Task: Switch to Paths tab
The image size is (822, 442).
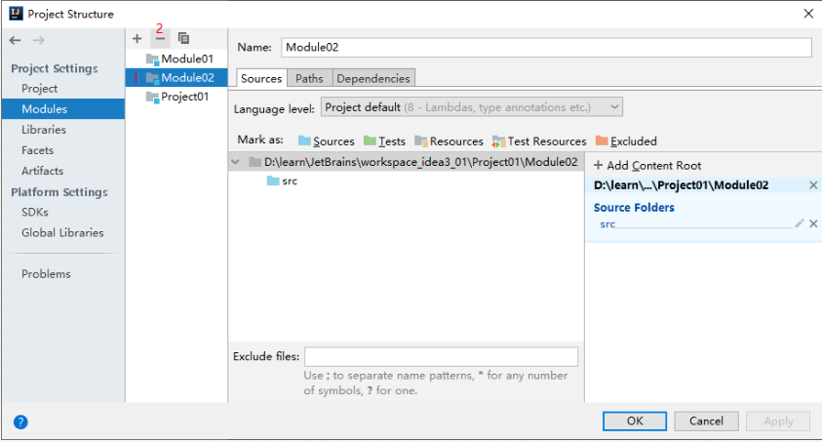Action: pyautogui.click(x=309, y=79)
